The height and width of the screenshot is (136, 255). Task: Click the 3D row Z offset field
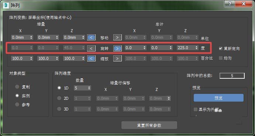point(160,109)
